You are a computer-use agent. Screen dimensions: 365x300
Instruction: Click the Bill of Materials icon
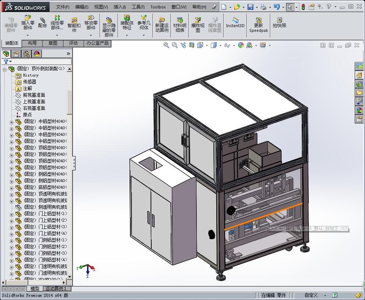click(180, 25)
